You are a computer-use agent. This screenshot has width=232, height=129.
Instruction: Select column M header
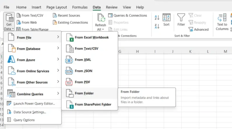[x=225, y=52]
